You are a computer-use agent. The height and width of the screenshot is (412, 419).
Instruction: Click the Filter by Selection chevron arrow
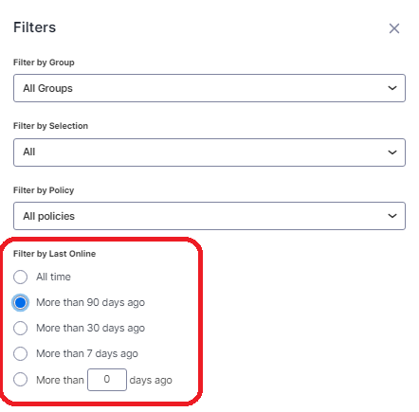392,152
